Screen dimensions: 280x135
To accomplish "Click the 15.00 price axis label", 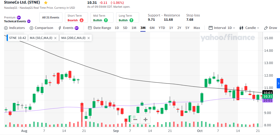I will coord(268,38).
